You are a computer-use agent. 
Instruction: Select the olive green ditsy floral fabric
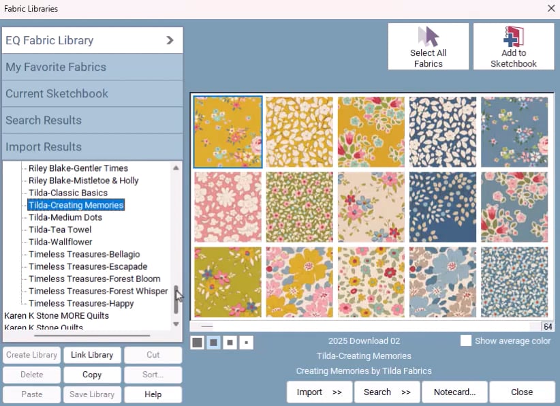coord(299,207)
